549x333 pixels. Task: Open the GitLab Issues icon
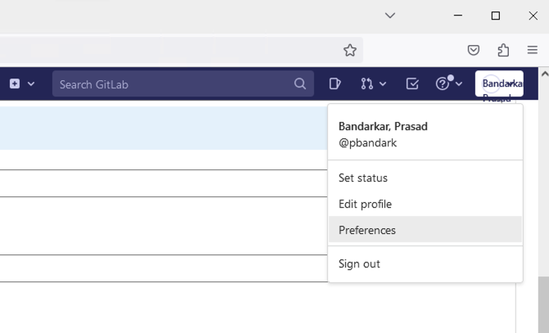click(x=335, y=83)
